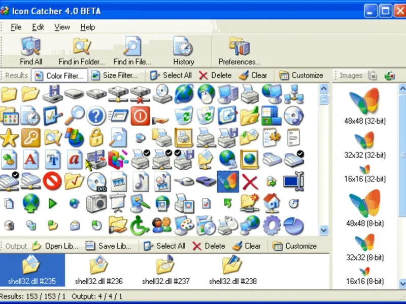
Task: Select the golden key icon
Action: [31, 137]
